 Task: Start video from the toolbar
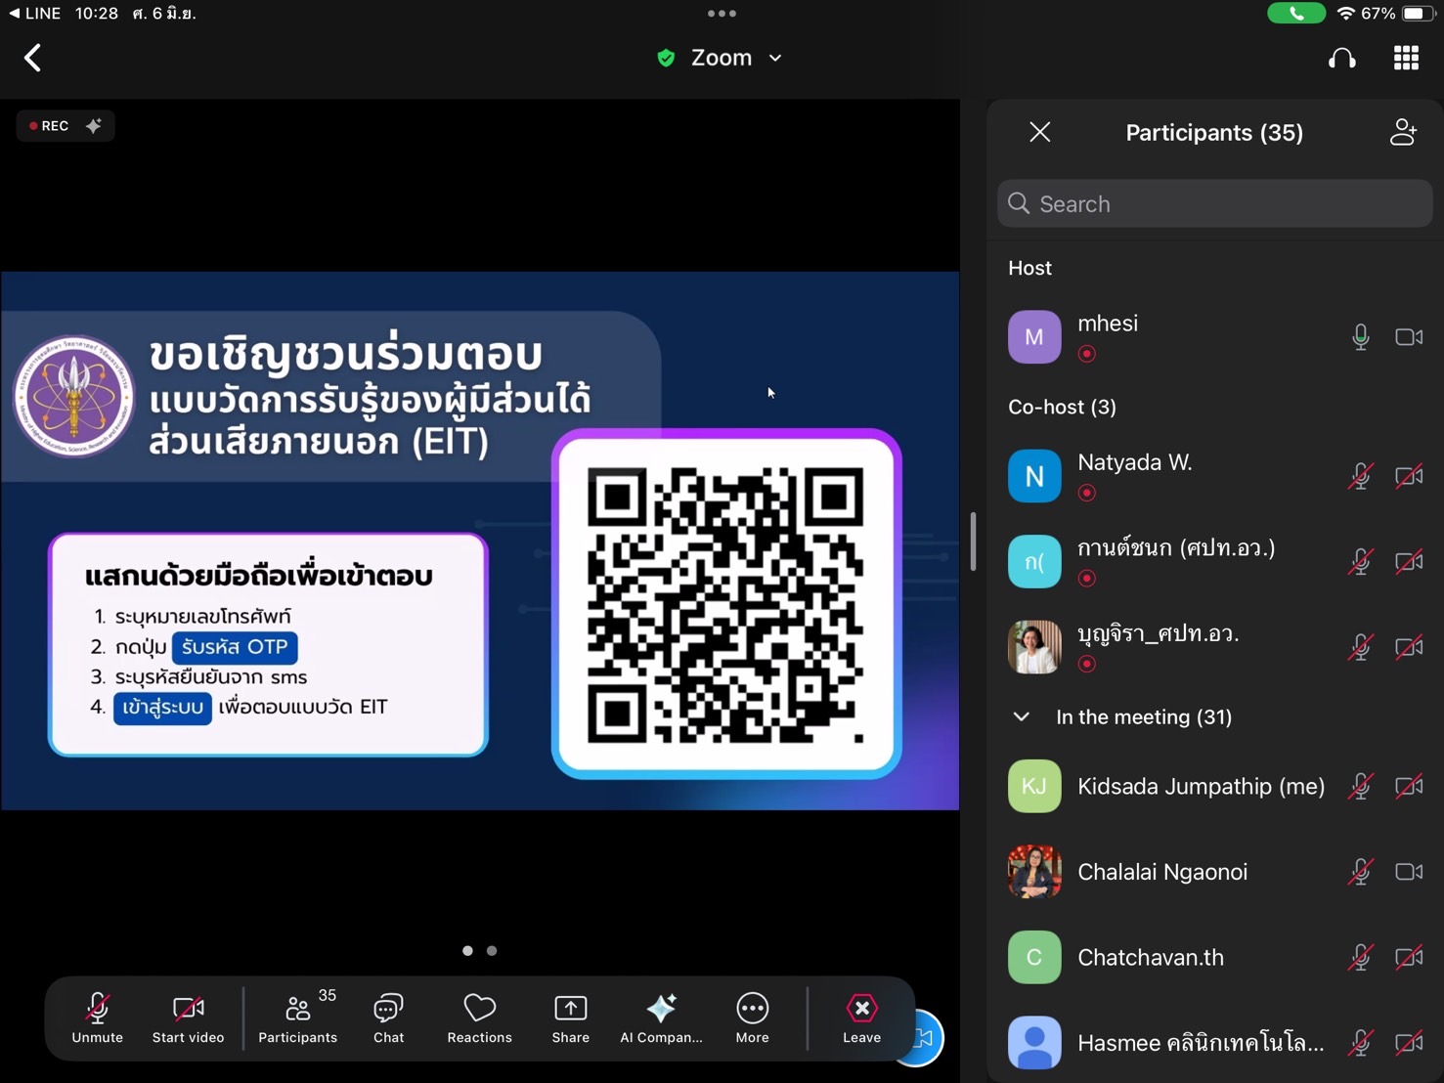[188, 1018]
